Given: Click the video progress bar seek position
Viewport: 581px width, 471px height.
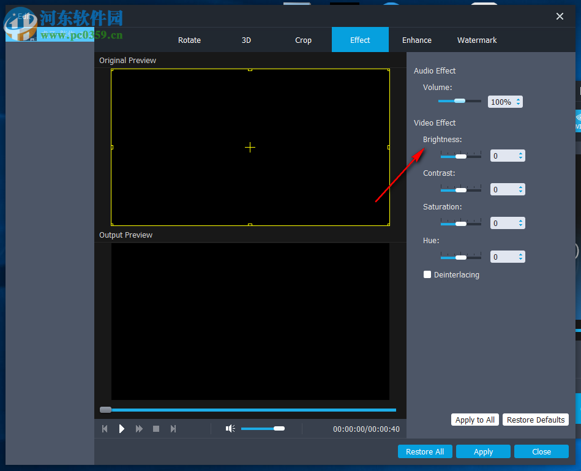Looking at the screenshot, I should [248, 410].
